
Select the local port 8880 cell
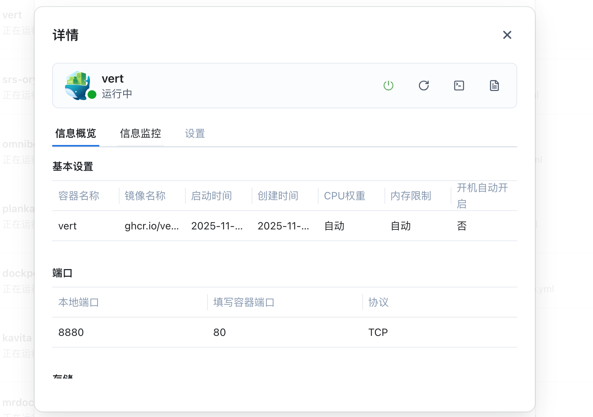coord(71,333)
